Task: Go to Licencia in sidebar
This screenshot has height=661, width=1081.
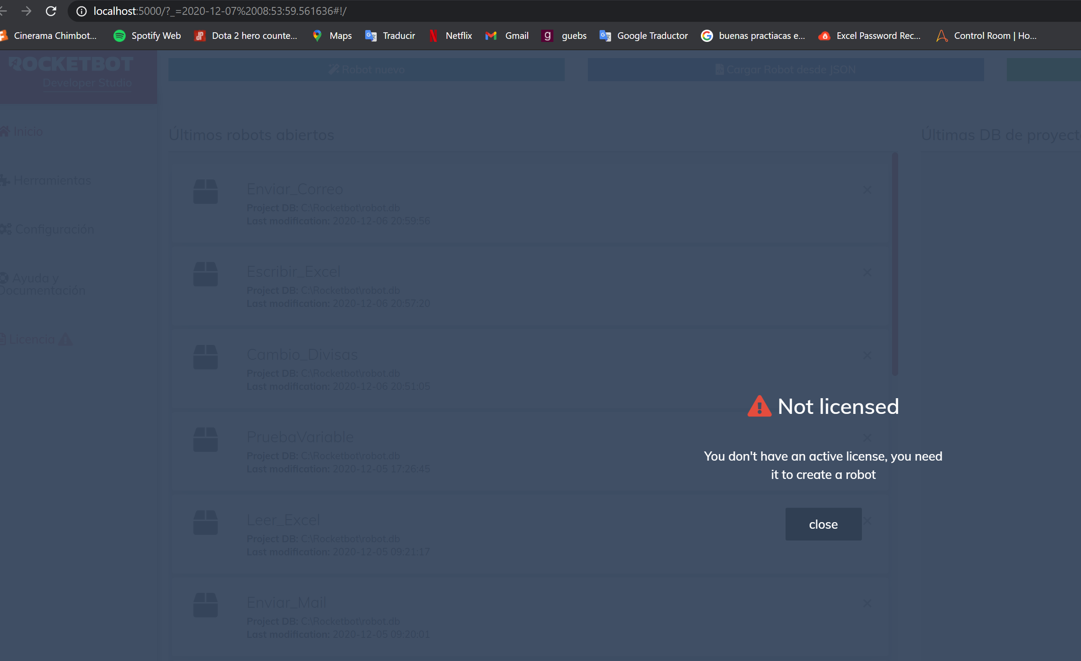Action: (x=31, y=339)
